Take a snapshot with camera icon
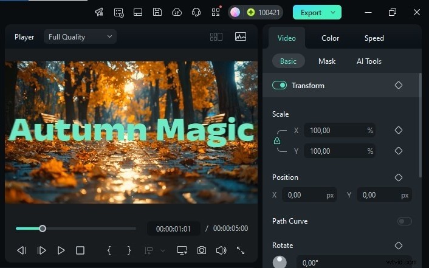 [x=202, y=250]
